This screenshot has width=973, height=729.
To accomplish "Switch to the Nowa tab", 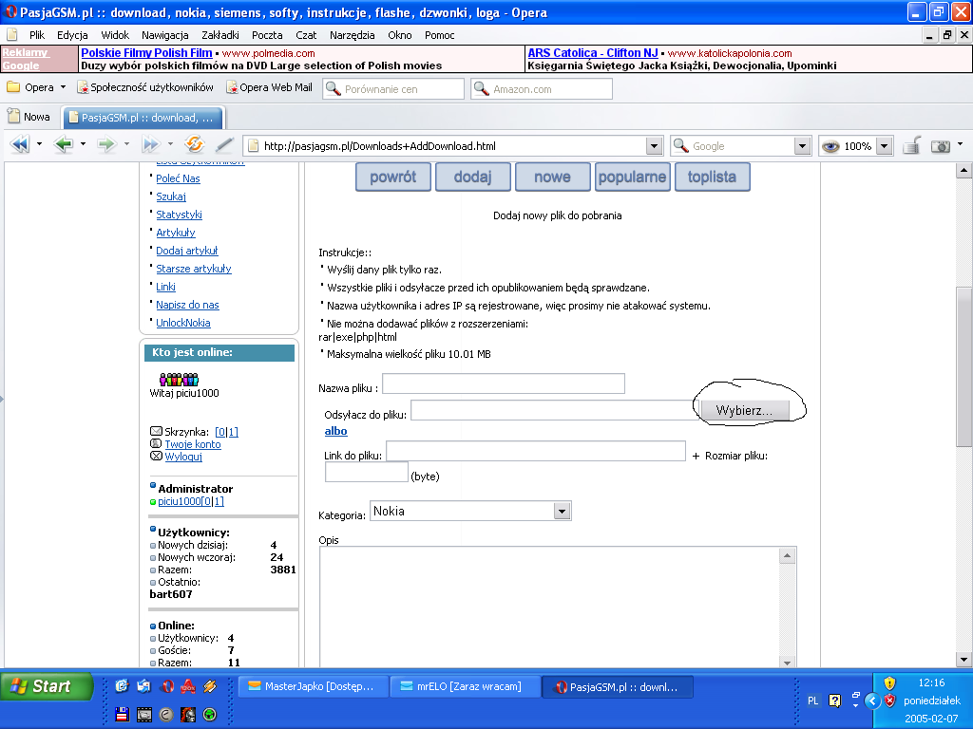I will pos(29,117).
